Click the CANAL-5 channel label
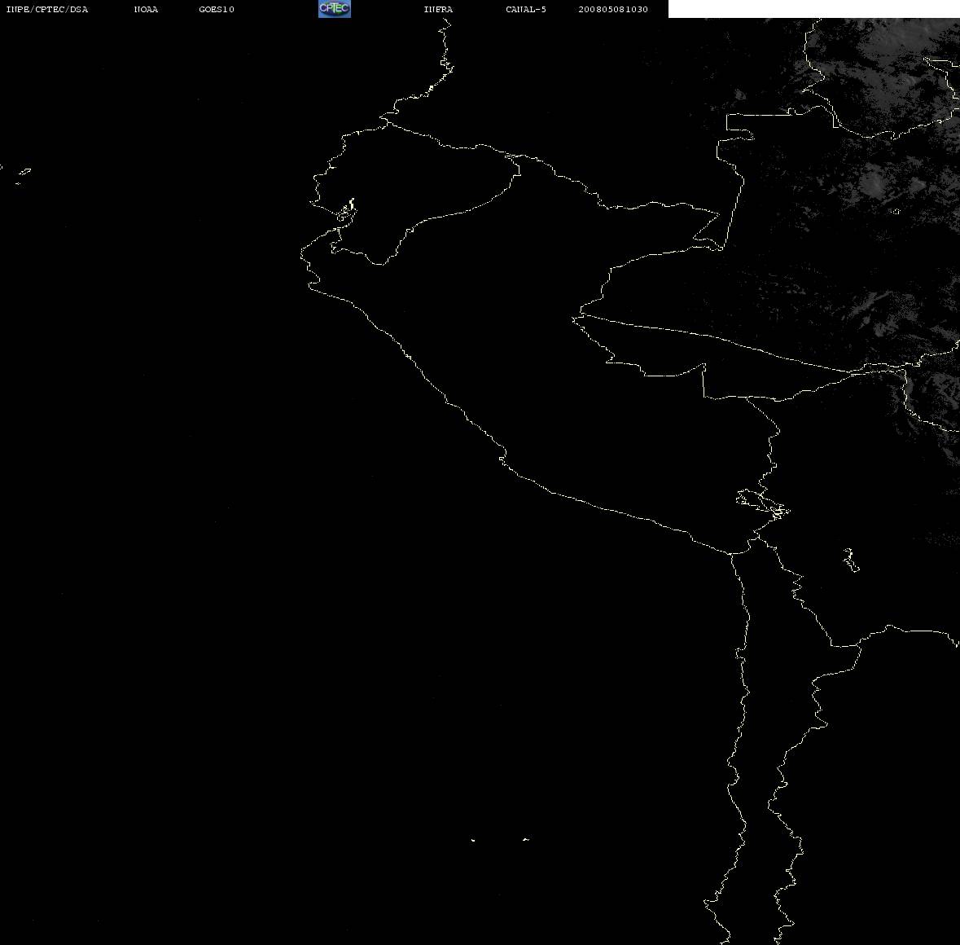 pos(526,9)
